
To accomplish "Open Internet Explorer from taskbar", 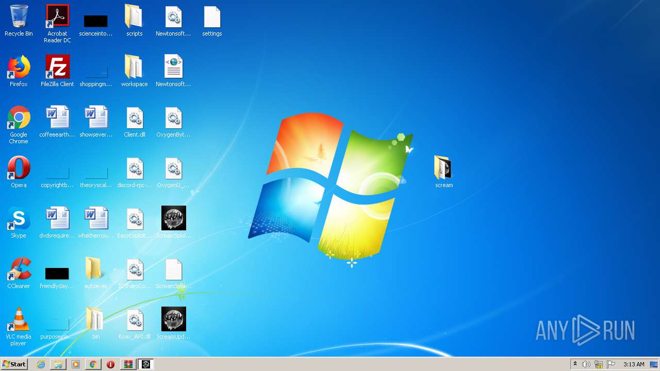I will [41, 364].
